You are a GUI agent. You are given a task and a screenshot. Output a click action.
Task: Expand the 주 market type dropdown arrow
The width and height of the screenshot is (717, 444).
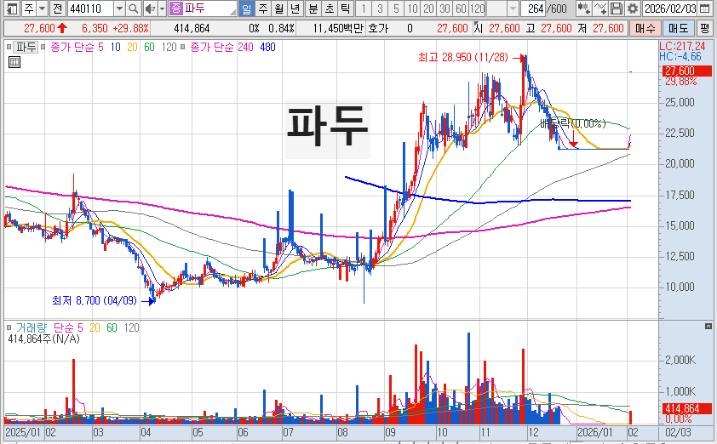(42, 9)
